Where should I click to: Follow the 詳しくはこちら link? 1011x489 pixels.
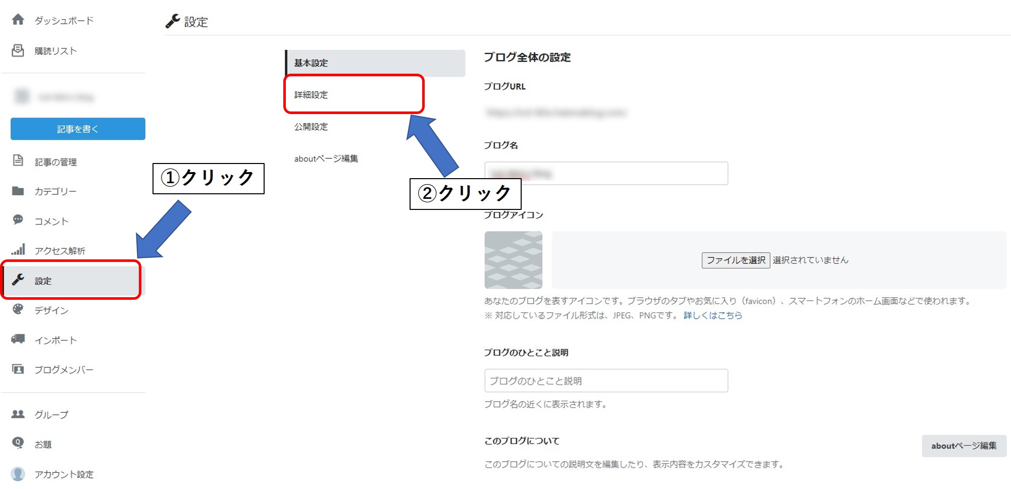713,315
